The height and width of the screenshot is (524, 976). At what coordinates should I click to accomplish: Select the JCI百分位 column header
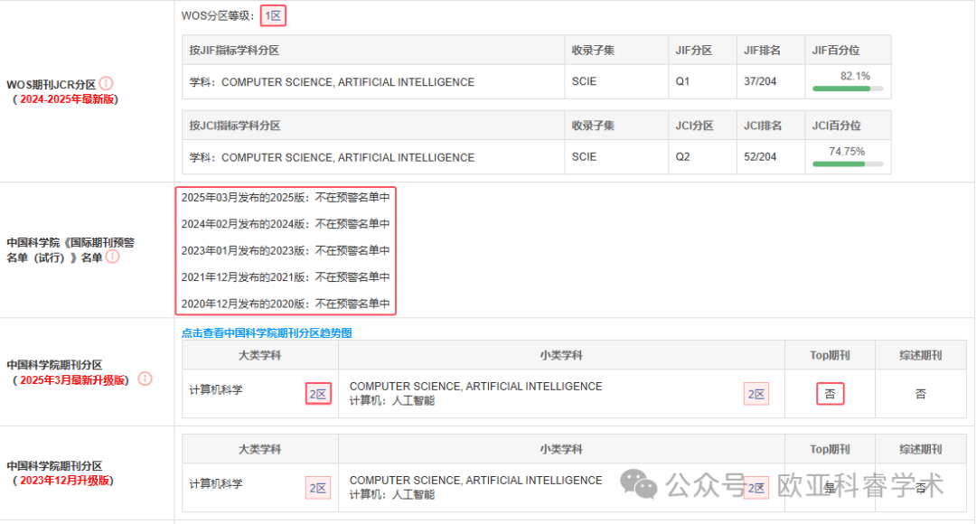pyautogui.click(x=836, y=126)
